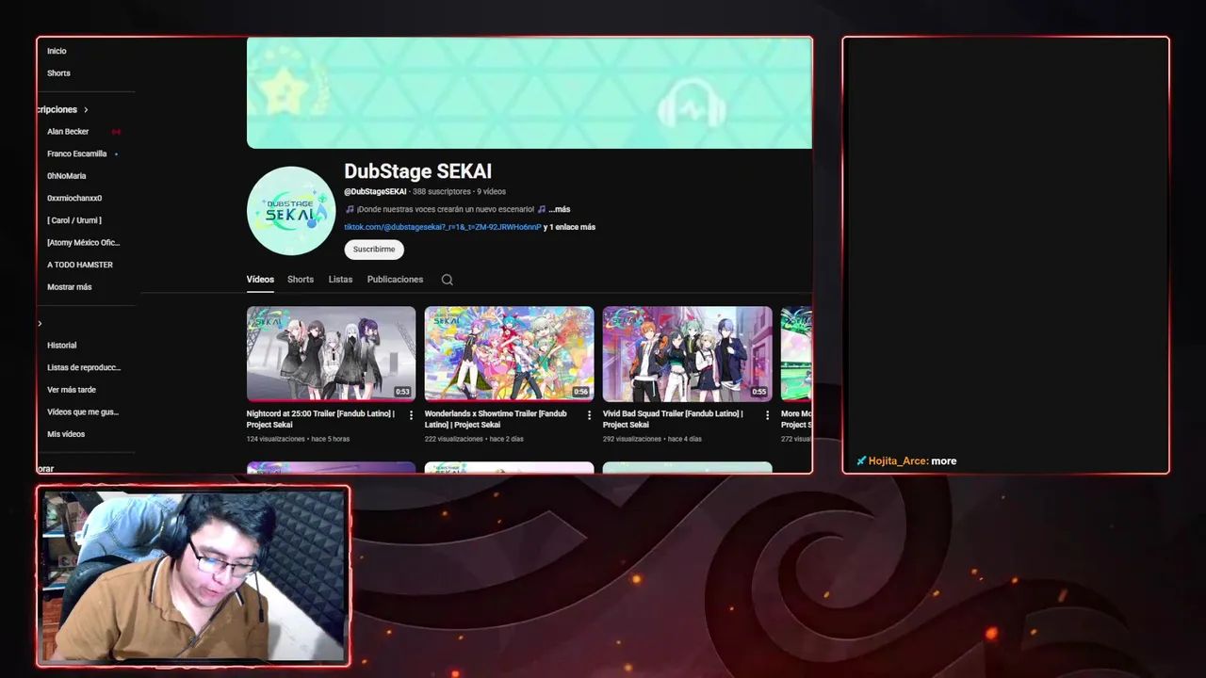The width and height of the screenshot is (1206, 678).
Task: Open the tiktok.com/@dubstagesekai link
Action: click(443, 227)
